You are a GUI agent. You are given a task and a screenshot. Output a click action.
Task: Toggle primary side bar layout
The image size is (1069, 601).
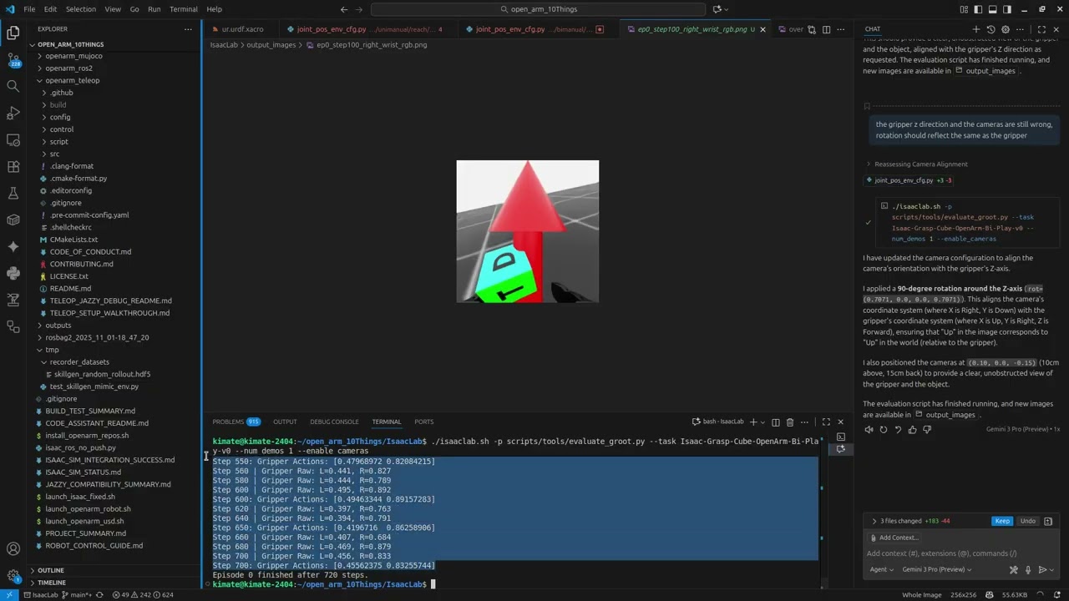coord(978,9)
